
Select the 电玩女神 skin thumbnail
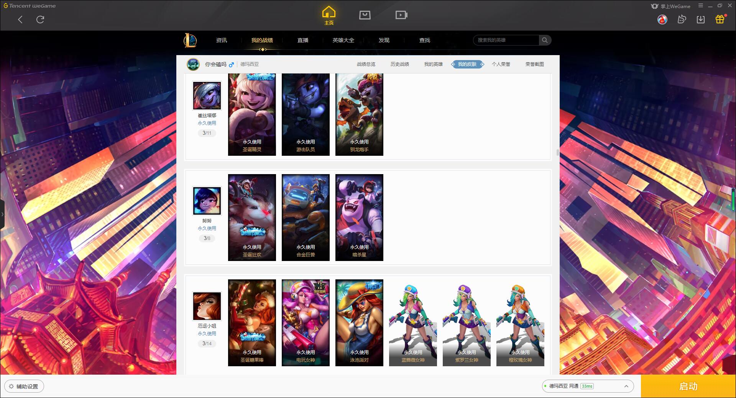tap(306, 323)
